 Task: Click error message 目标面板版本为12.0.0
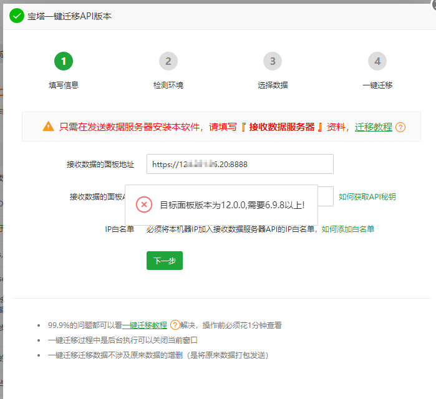click(x=233, y=205)
